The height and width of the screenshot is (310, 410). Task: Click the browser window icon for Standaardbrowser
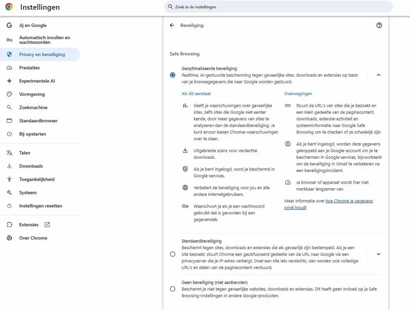[x=9, y=121]
